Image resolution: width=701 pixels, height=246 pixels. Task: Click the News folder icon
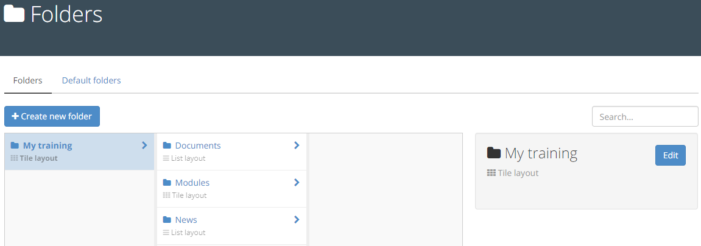click(x=167, y=220)
